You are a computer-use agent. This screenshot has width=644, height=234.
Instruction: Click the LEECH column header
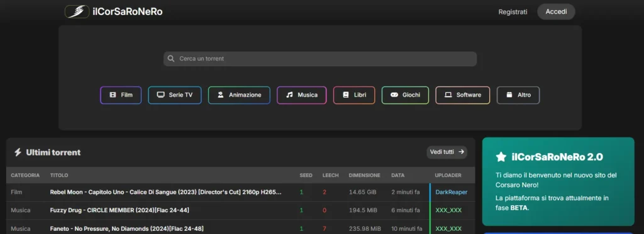331,175
